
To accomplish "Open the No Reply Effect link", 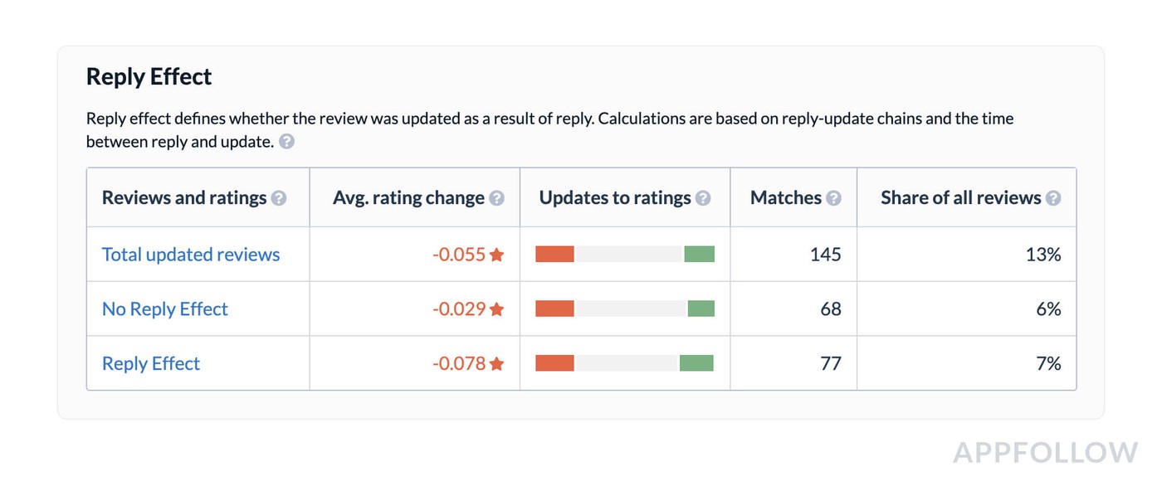I will 164,309.
